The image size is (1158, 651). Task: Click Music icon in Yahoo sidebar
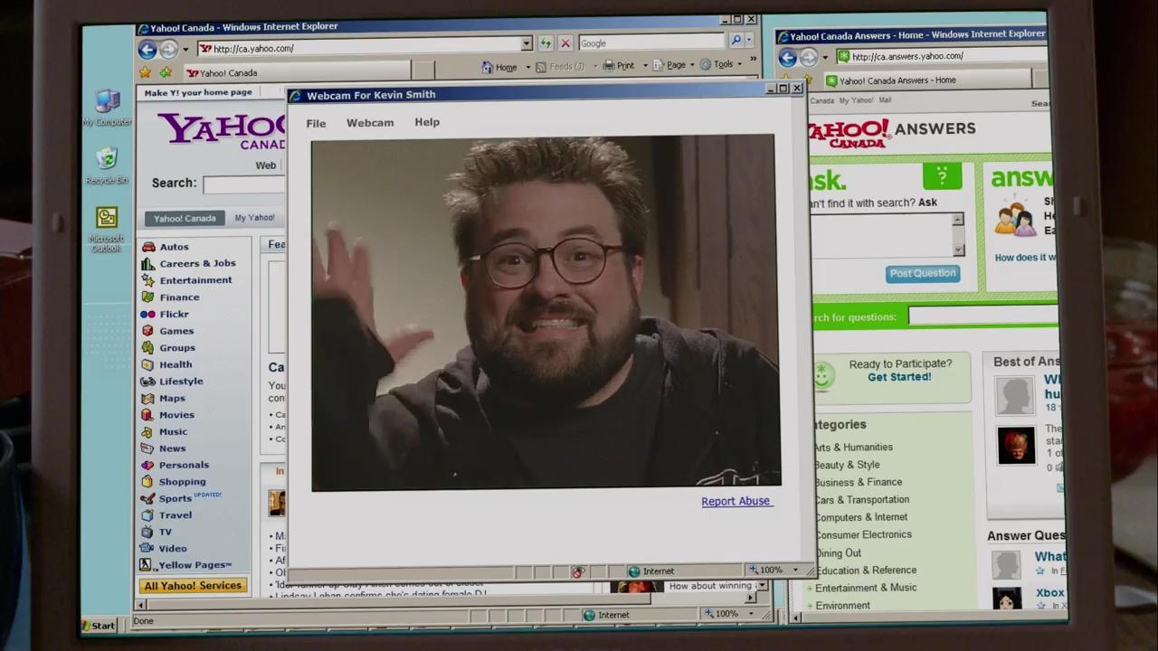[x=147, y=432]
